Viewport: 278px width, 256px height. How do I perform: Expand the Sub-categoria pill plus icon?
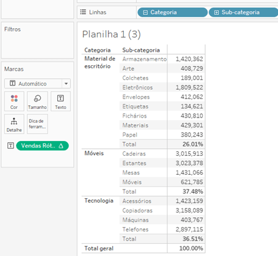tap(216, 12)
